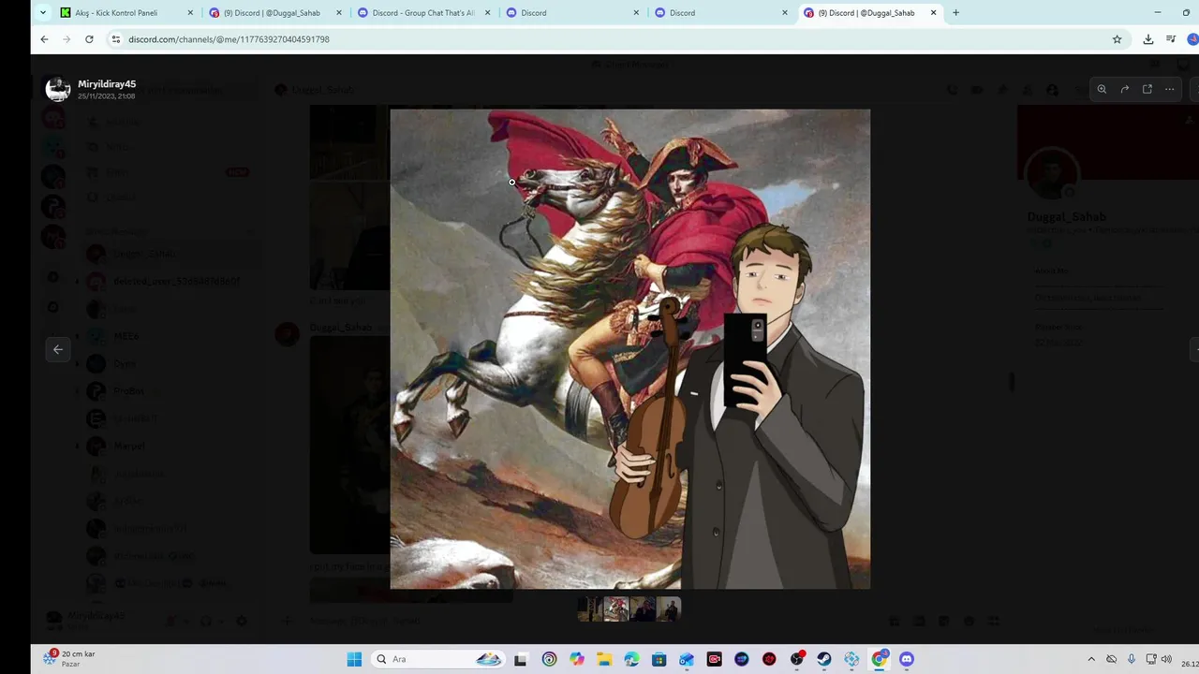Open Outlook from the taskbar

687,659
